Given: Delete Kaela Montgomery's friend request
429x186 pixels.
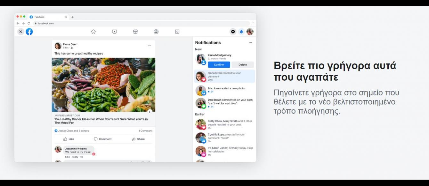Looking at the screenshot, I should tap(242, 65).
